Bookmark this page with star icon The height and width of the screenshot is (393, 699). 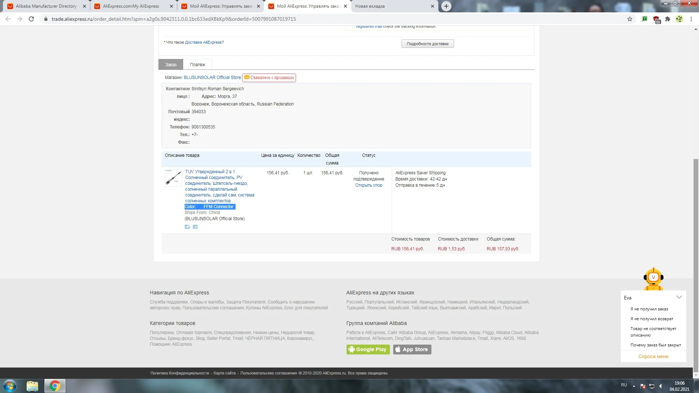tap(630, 19)
